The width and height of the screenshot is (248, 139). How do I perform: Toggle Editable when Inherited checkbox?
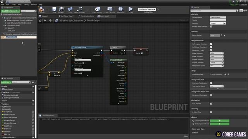click(211, 27)
